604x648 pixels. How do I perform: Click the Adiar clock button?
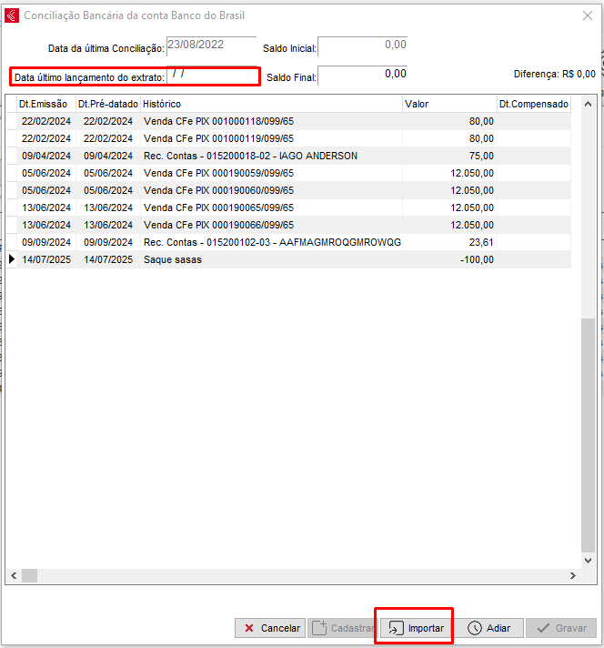(489, 628)
